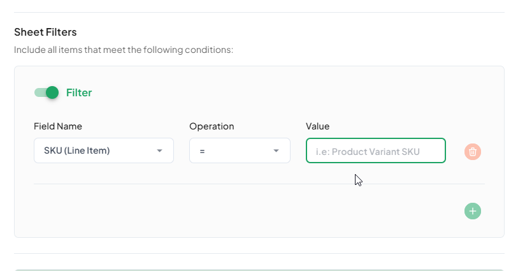The height and width of the screenshot is (271, 518).
Task: Delete the filter row with trash icon
Action: coord(473,151)
